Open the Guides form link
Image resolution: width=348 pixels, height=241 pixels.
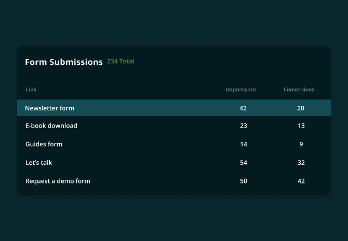(x=44, y=144)
